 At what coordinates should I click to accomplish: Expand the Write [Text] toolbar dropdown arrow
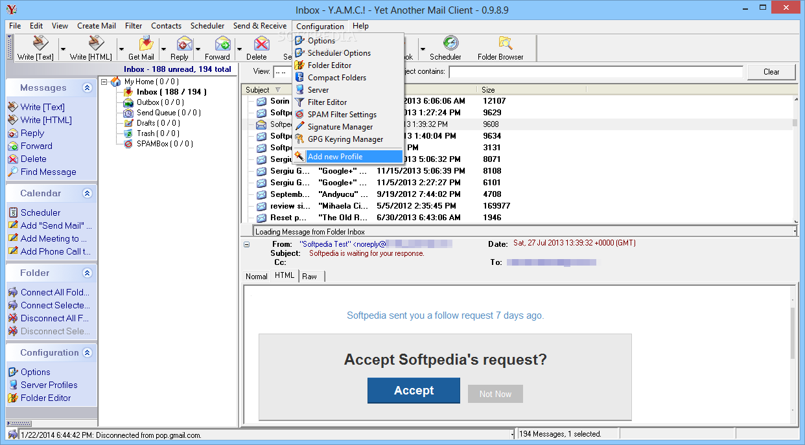pos(62,48)
